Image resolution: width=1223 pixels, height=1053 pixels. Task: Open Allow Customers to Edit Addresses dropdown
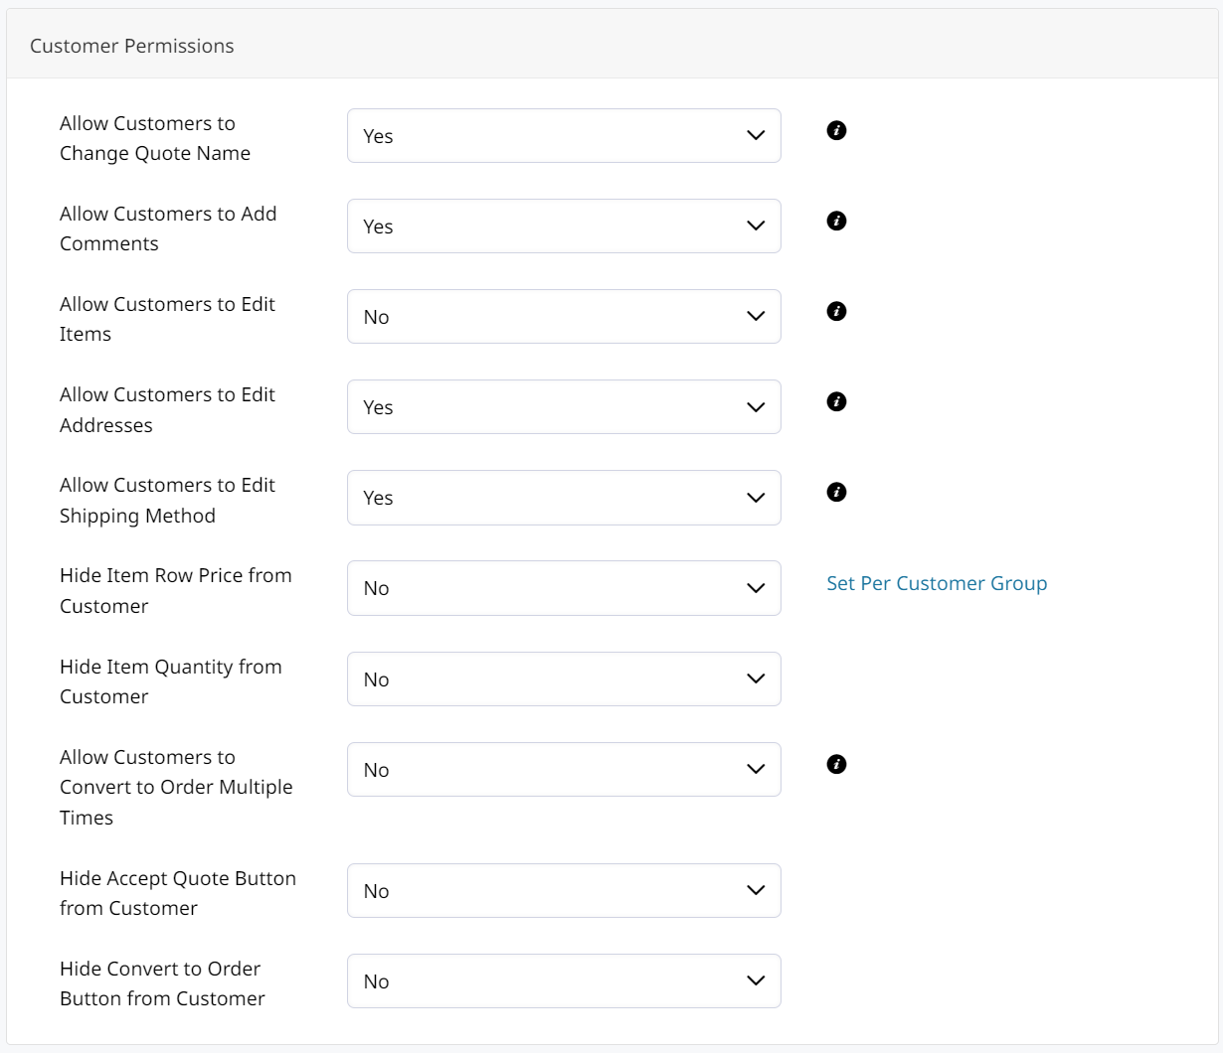(x=564, y=407)
